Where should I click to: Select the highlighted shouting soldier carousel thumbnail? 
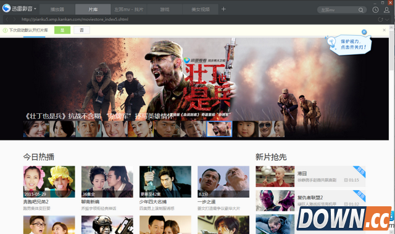pos(219,129)
